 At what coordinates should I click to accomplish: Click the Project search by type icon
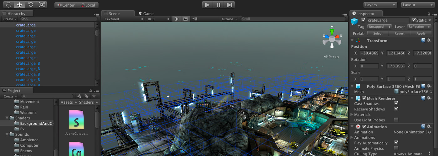[79, 96]
